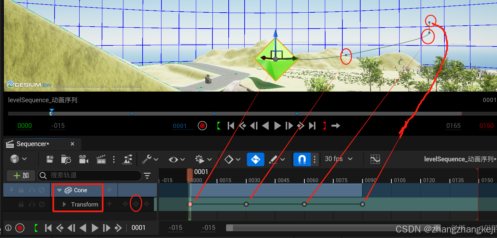Go to next key in Sequencer bar
The width and height of the screenshot is (497, 238).
(118, 228)
